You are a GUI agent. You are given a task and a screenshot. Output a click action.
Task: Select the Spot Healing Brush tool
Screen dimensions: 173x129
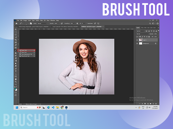point(16,48)
